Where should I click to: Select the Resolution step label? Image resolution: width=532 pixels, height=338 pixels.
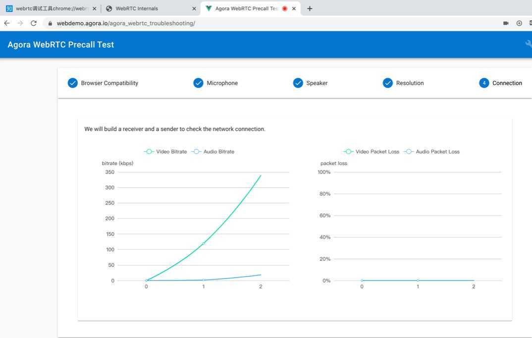tap(410, 83)
